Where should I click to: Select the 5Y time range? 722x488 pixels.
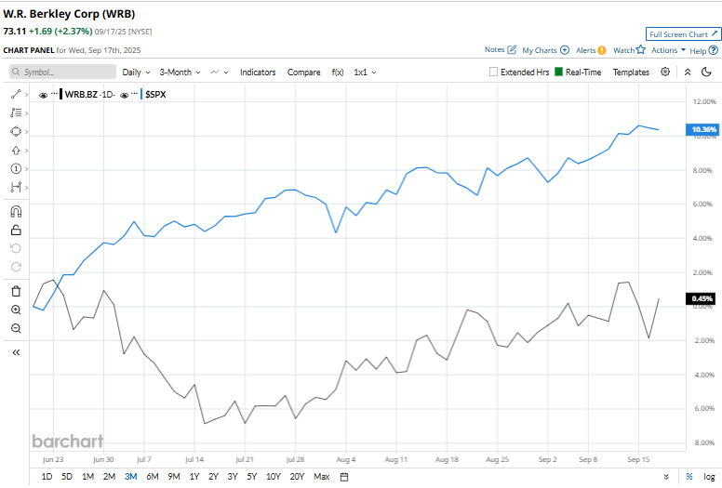tap(251, 477)
